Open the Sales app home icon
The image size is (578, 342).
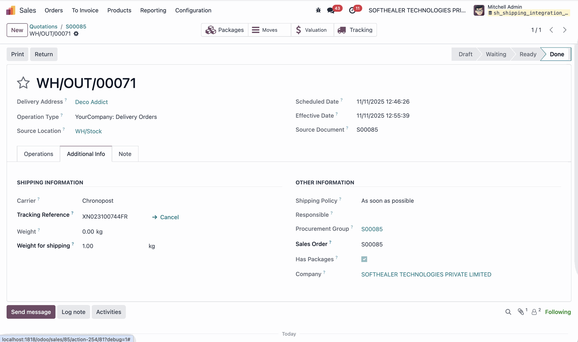click(11, 10)
